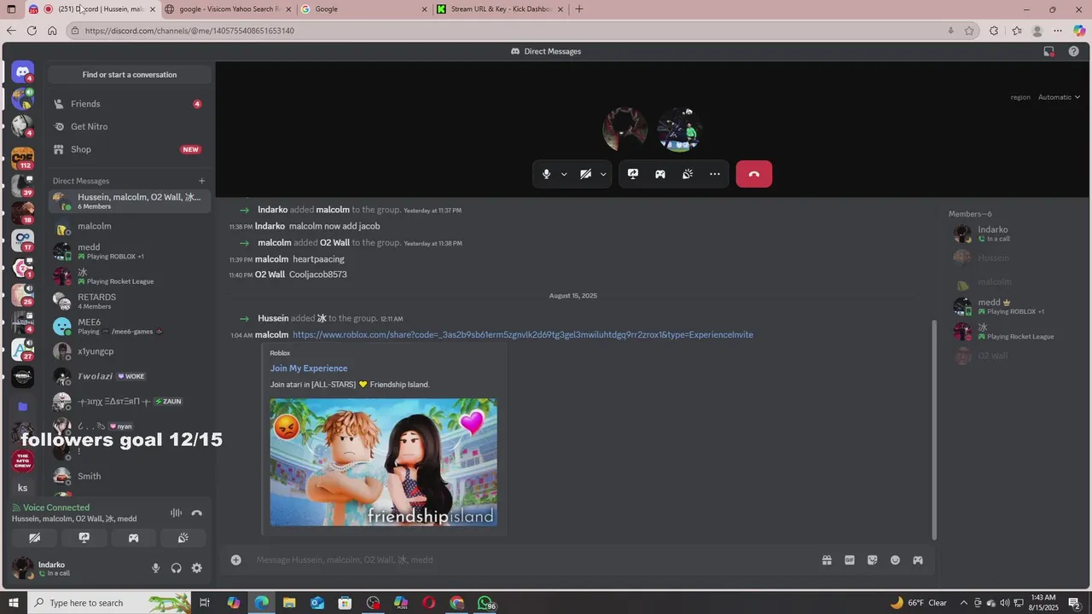This screenshot has height=614, width=1092.
Task: Open direct message with malcolm
Action: (130, 227)
